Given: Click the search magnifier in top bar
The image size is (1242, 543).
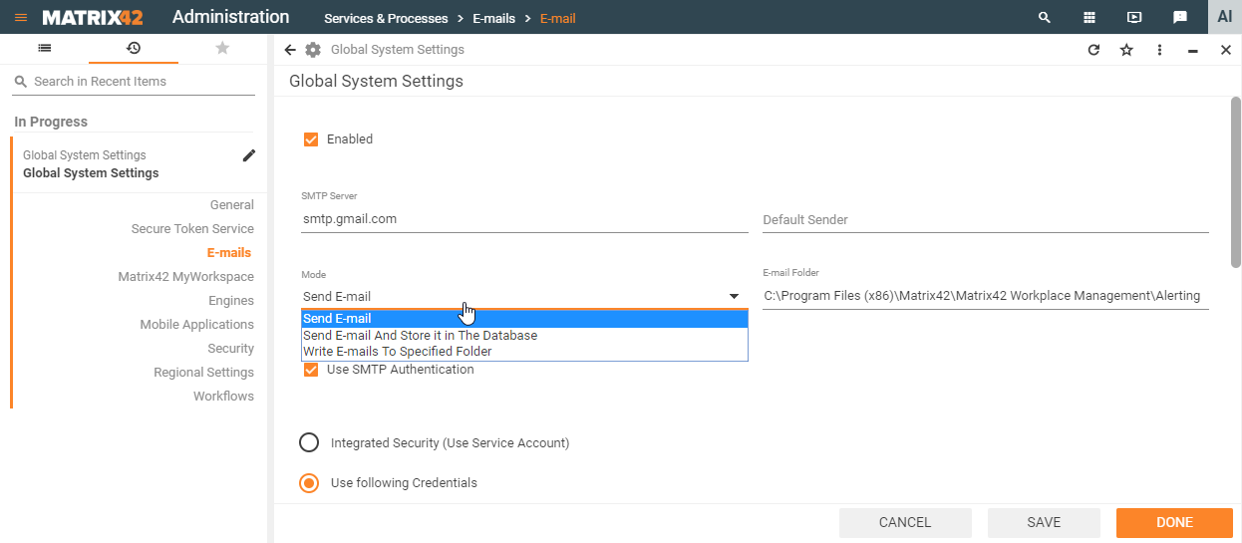Looking at the screenshot, I should pos(1045,18).
